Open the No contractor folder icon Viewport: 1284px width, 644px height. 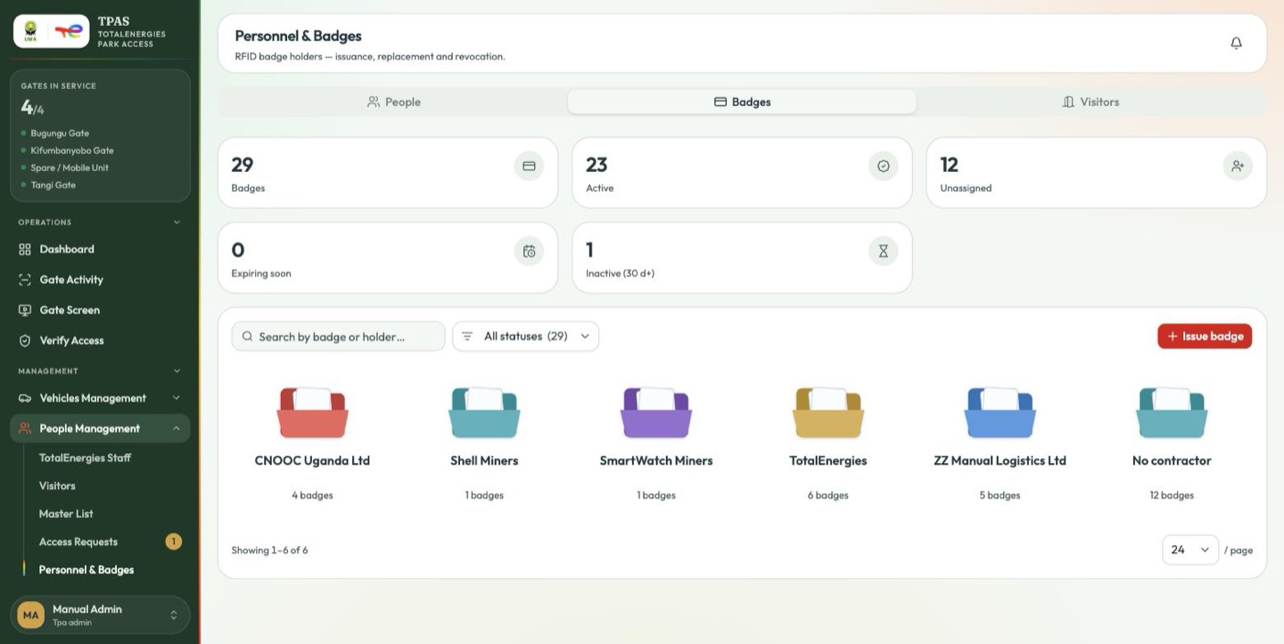1172,412
